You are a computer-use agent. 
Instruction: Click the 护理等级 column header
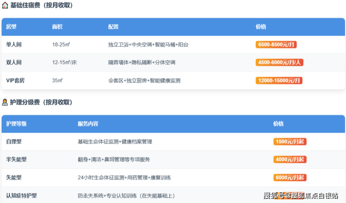[x=16, y=124]
